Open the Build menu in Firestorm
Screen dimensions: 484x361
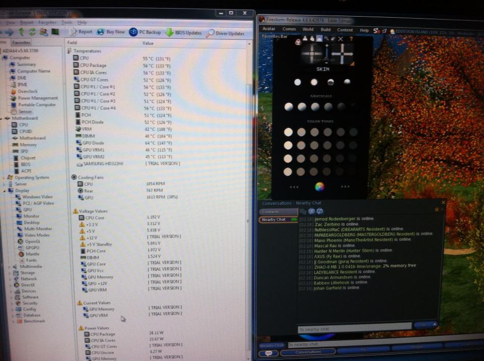point(326,30)
